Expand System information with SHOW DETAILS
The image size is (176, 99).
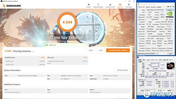(x=122, y=70)
